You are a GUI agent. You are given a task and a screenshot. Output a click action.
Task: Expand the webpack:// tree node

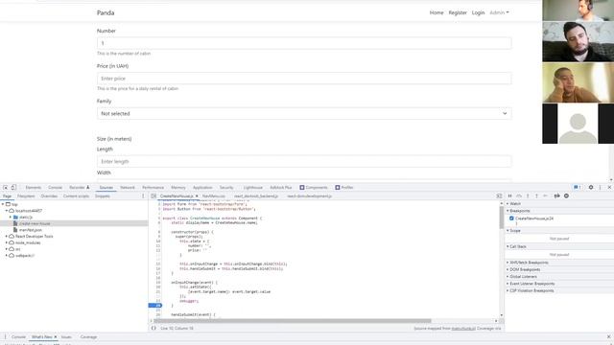coord(7,256)
